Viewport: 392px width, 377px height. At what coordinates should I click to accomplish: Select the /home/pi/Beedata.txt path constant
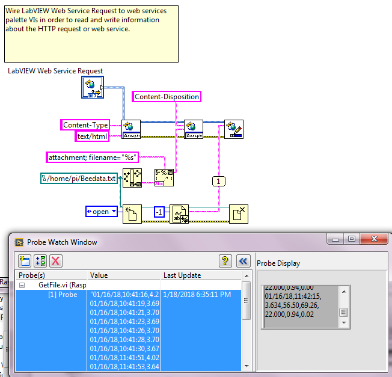(79, 178)
